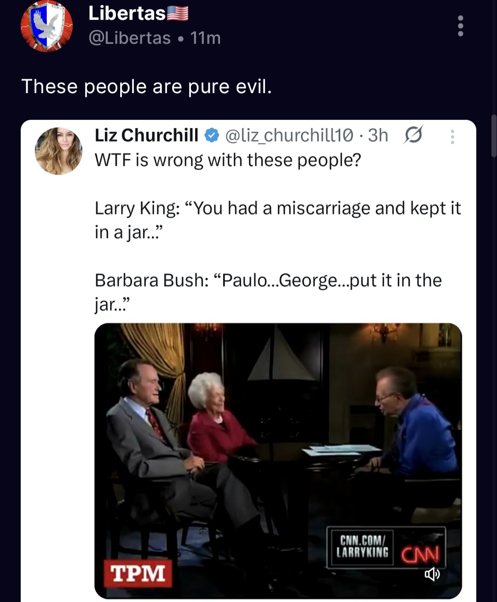Click the CNN logo watermark on the video
Viewport: 497px width, 602px height.
[422, 555]
